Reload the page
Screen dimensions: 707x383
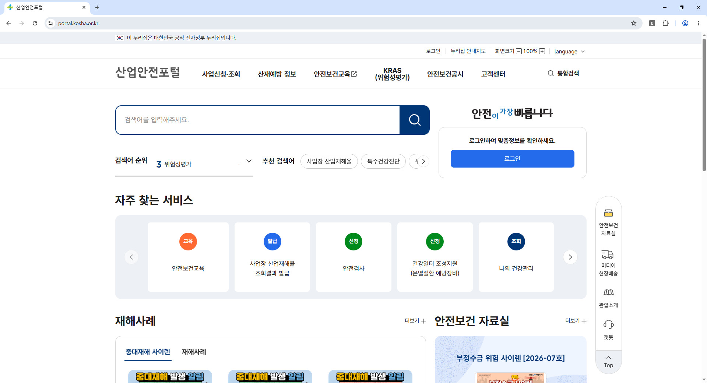coord(35,23)
